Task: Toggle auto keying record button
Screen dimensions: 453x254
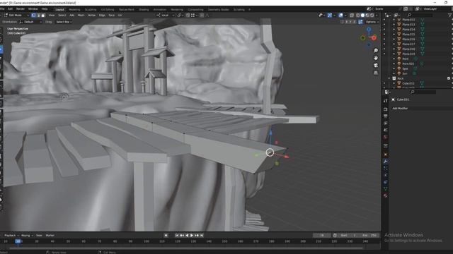Action: click(x=166, y=235)
